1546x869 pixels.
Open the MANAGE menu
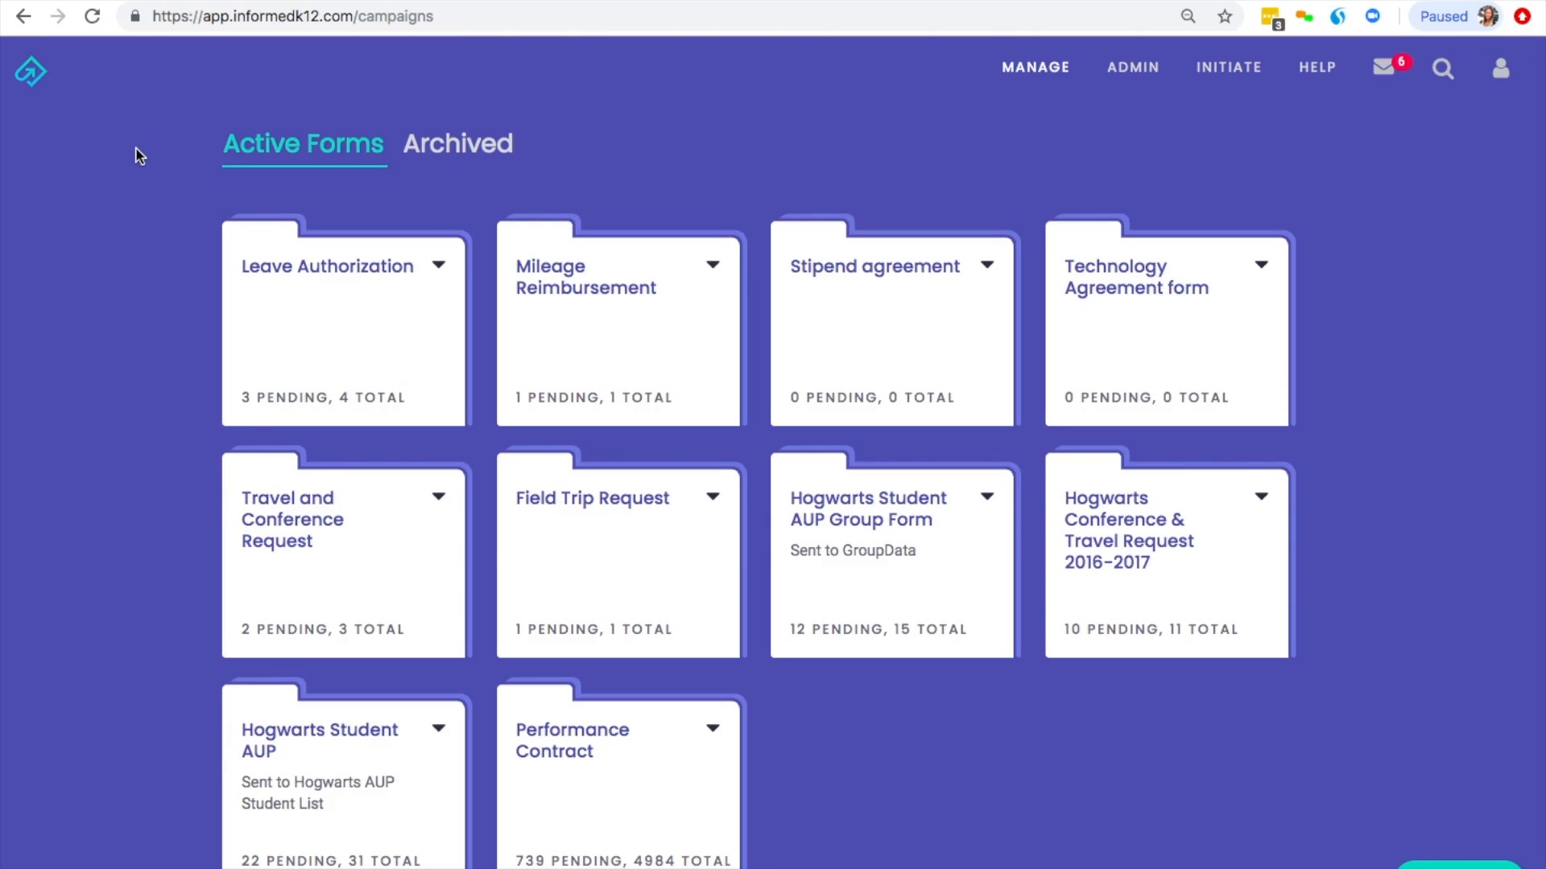point(1035,68)
